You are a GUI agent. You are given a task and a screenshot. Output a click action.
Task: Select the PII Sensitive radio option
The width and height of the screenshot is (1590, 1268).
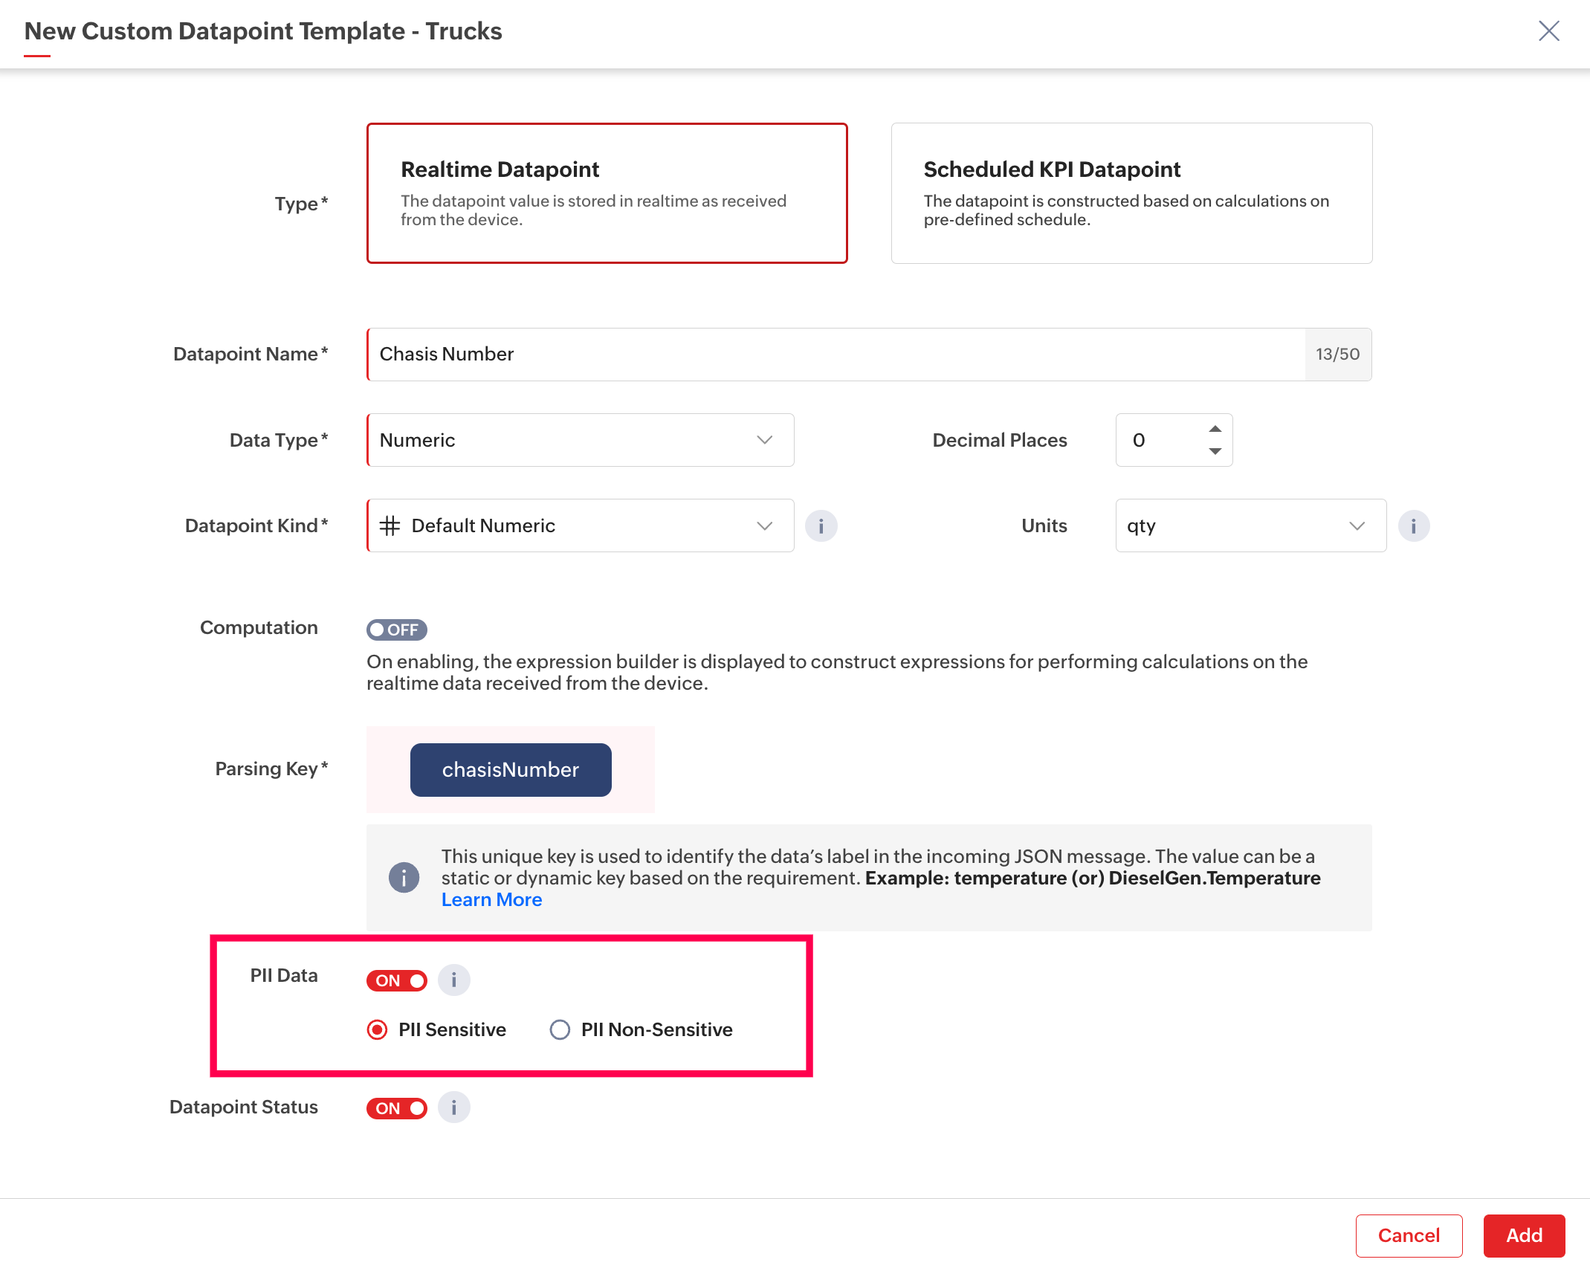click(378, 1029)
